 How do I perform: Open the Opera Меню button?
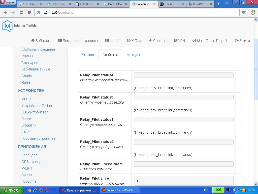click(x=8, y=3)
